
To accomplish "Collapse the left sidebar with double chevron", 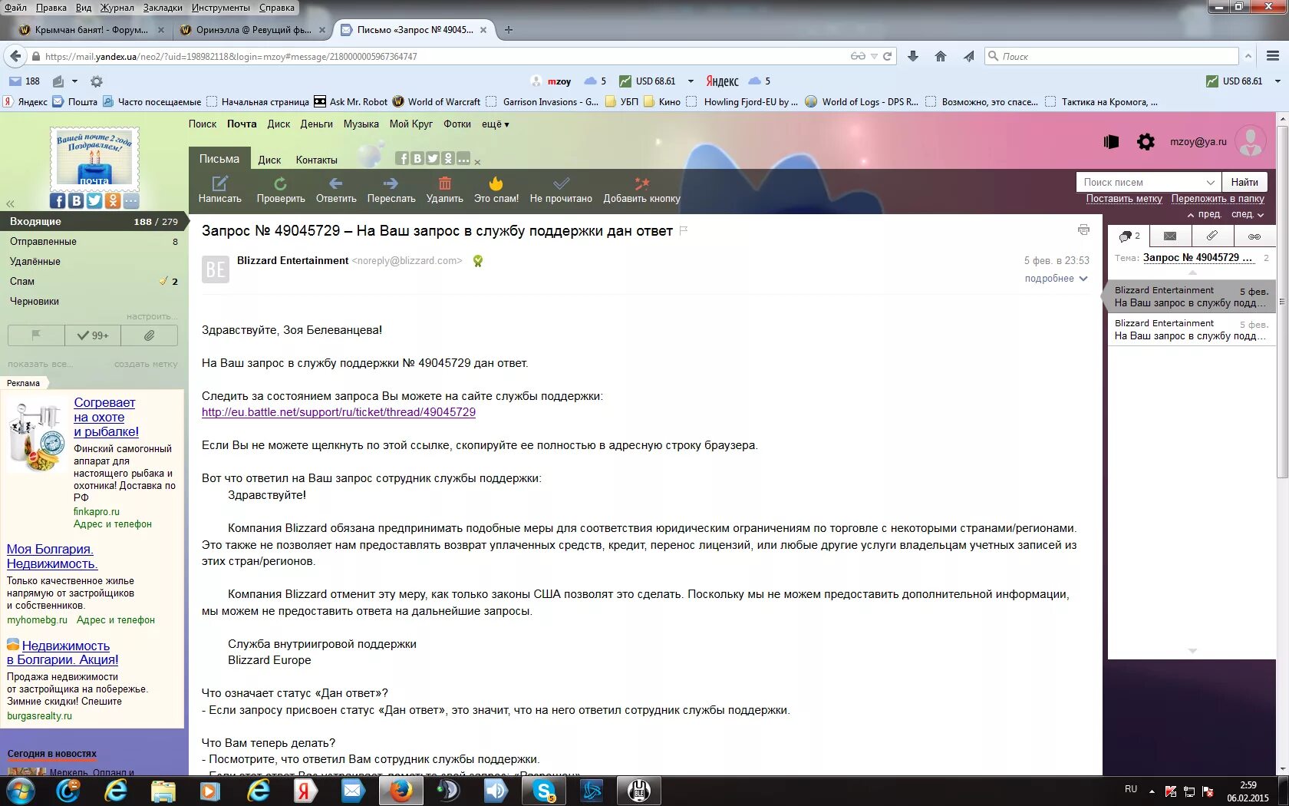I will 10,203.
